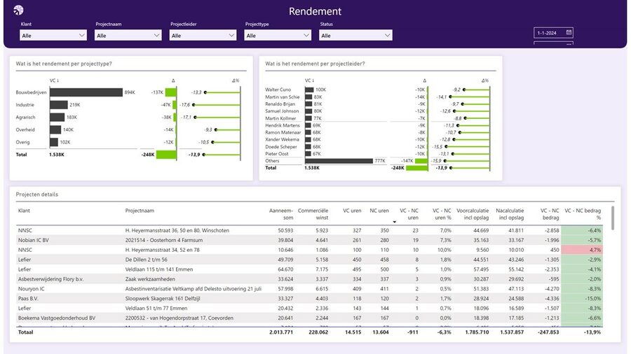Screen dimensions: 631x354
Task: Click the Δ header in projectleider chart
Action: (x=424, y=80)
